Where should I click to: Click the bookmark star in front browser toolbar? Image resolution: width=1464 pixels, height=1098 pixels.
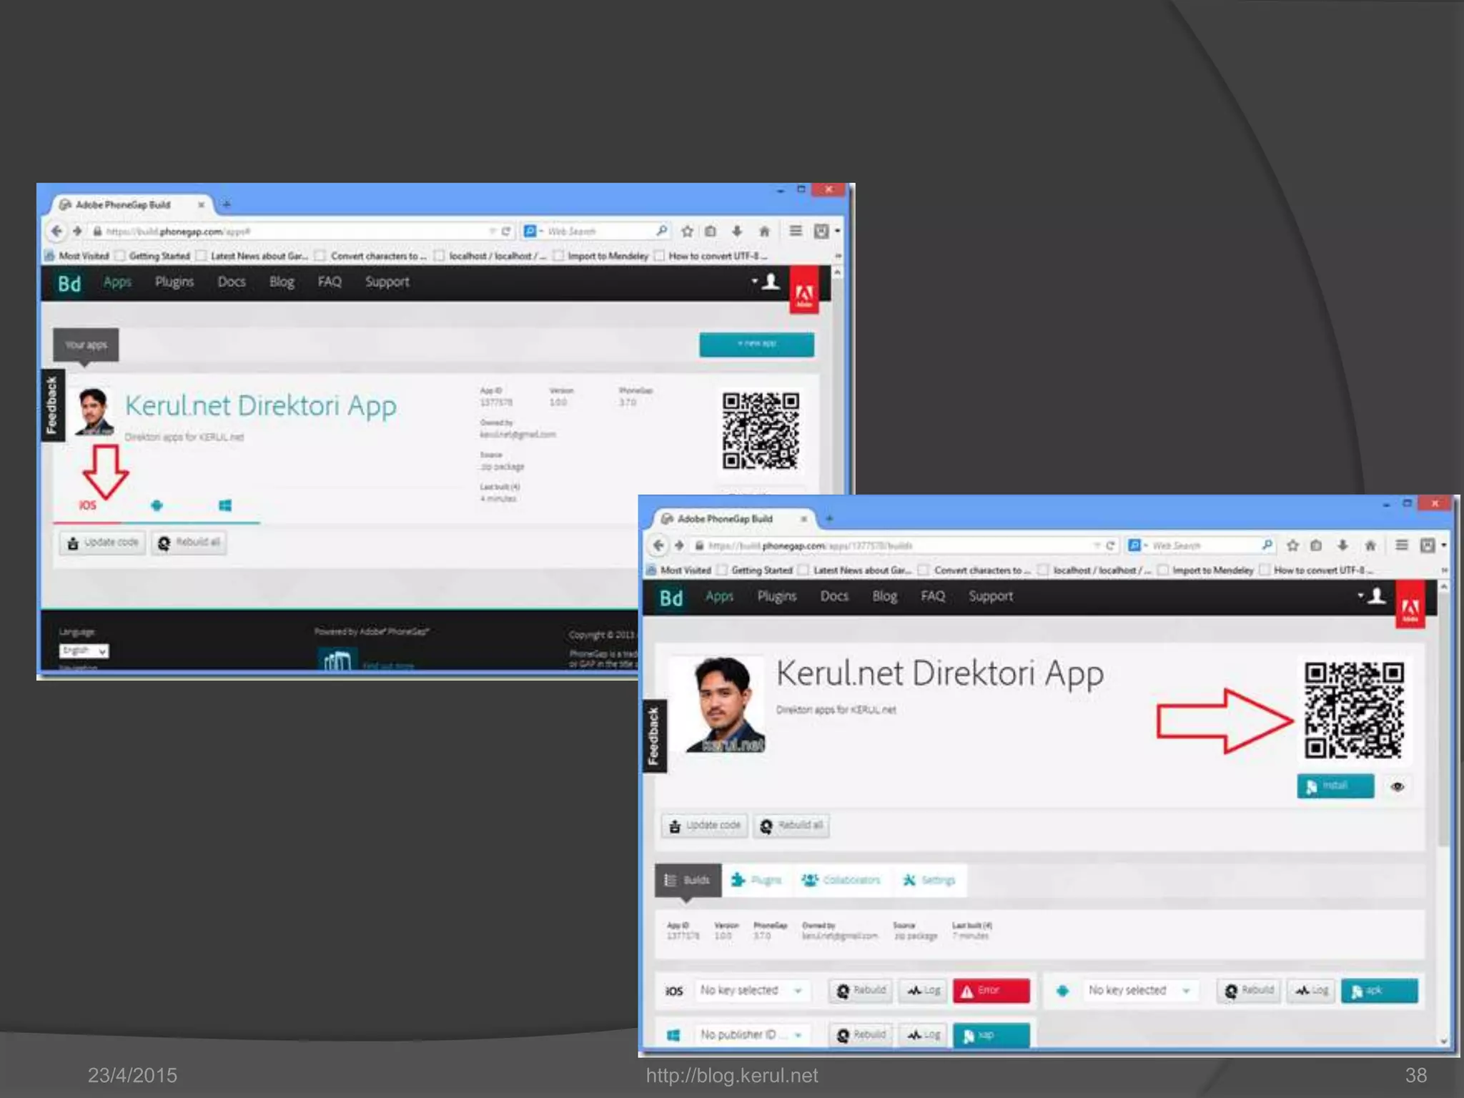pos(1292,545)
